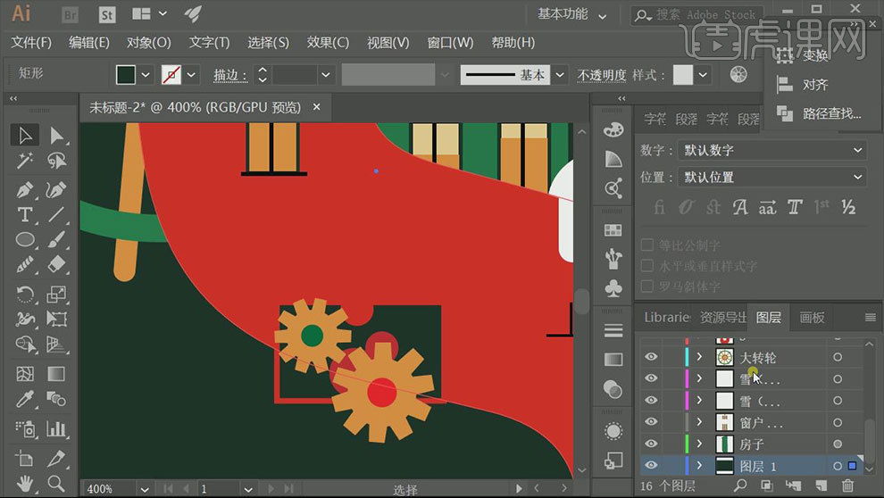Screen dimensions: 884x498
Task: Click the 不透明度 link
Action: [602, 75]
